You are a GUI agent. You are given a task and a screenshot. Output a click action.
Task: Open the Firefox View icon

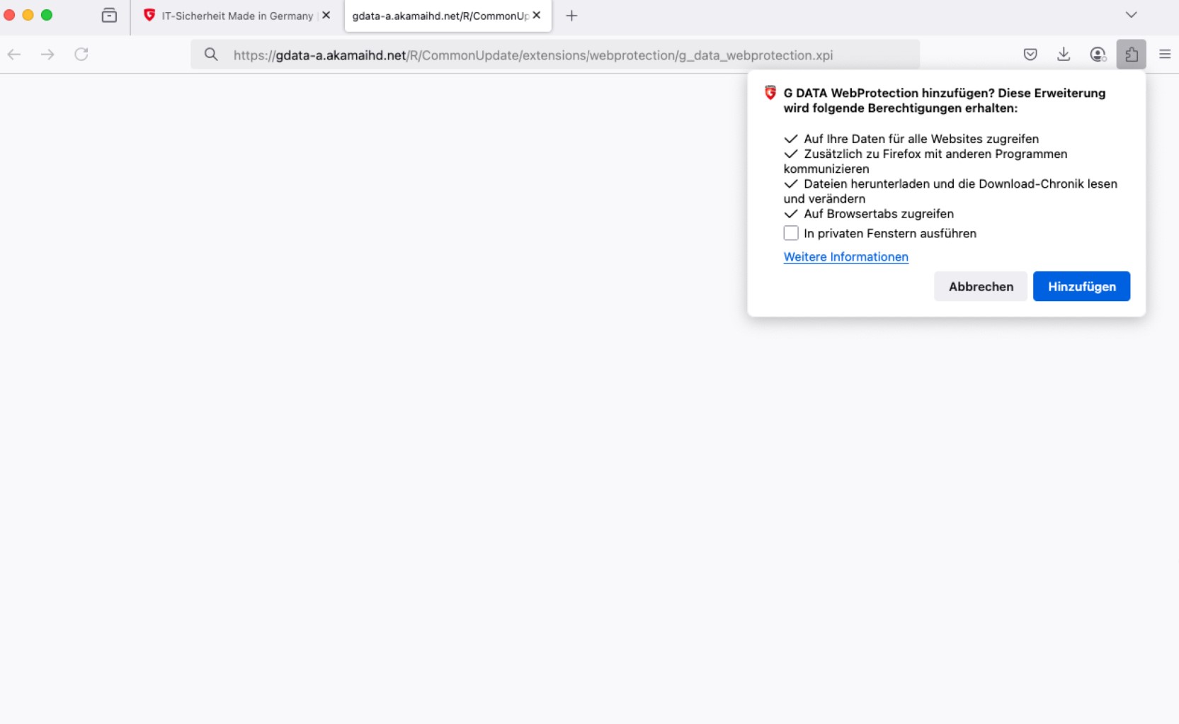click(109, 15)
